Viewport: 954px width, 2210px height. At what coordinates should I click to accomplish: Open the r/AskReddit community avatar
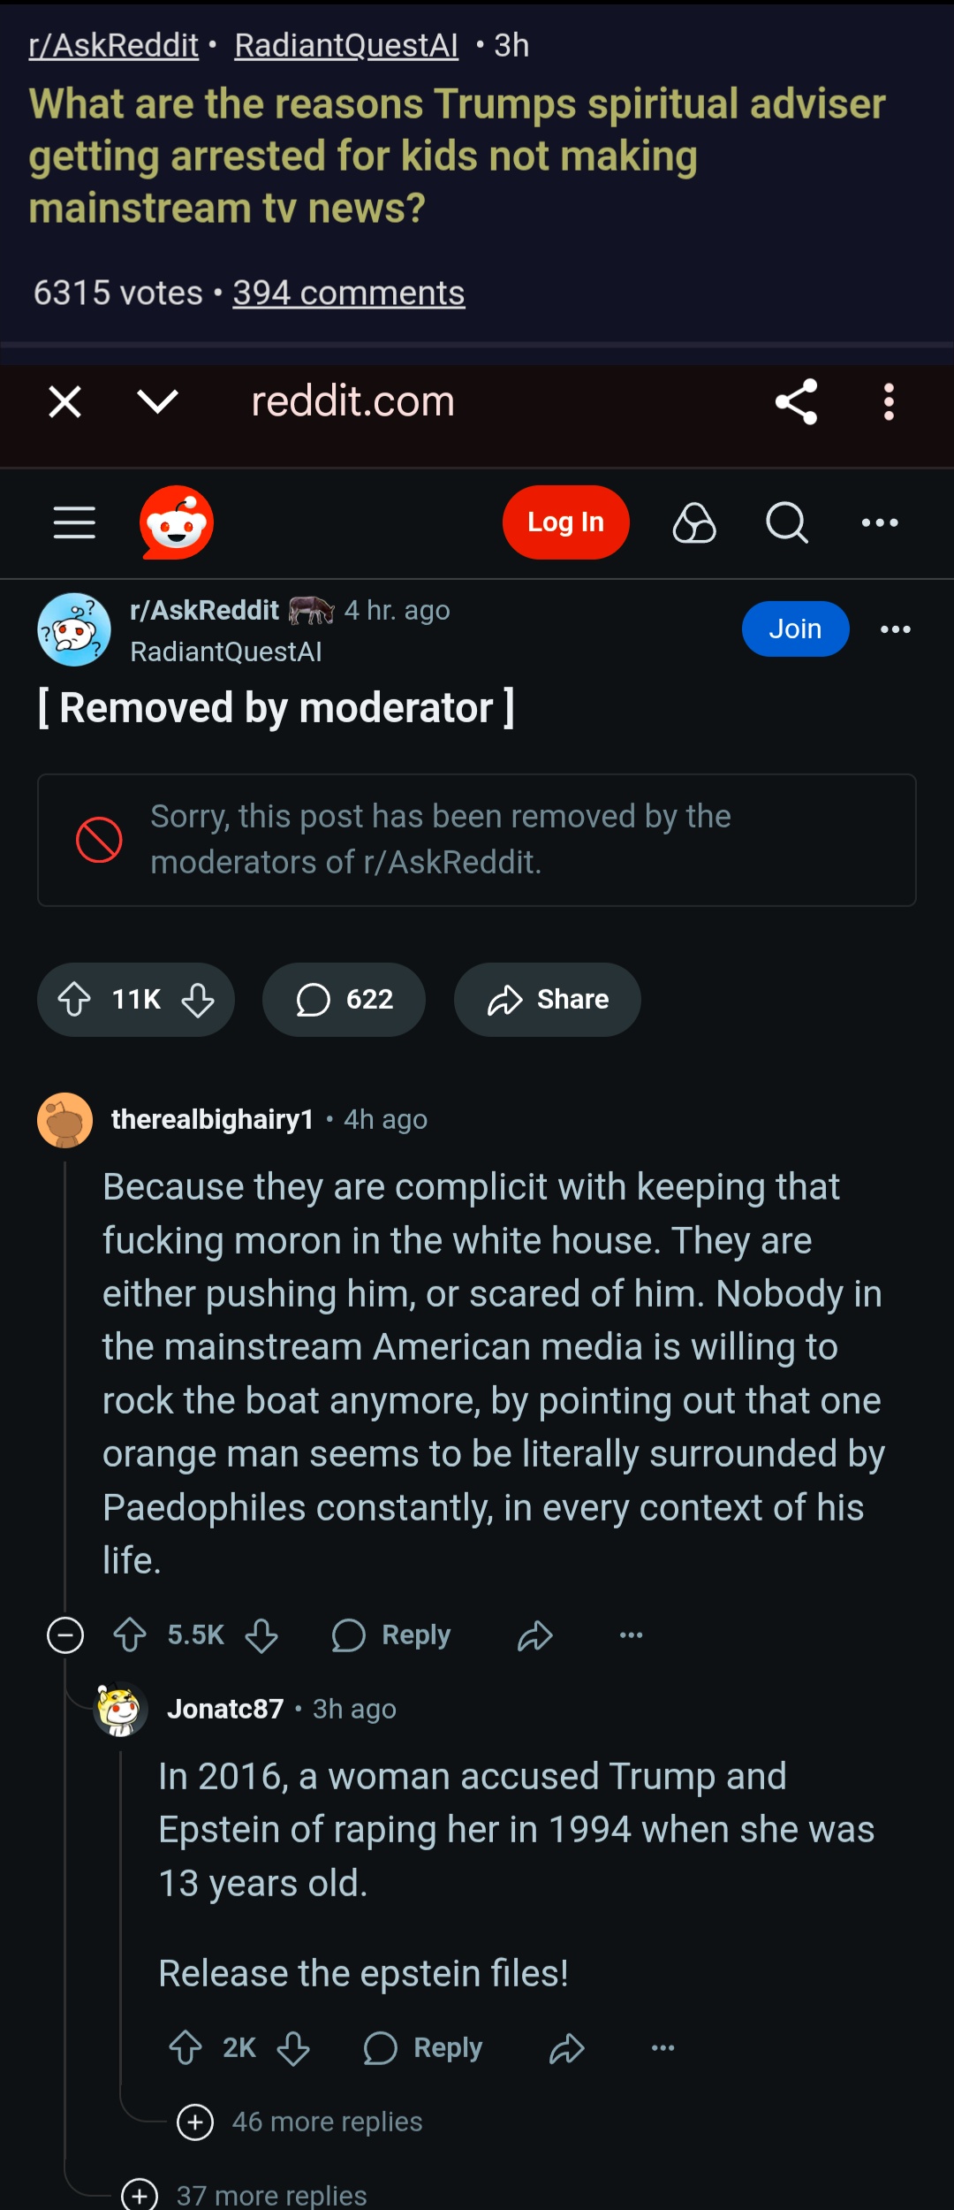coord(74,629)
